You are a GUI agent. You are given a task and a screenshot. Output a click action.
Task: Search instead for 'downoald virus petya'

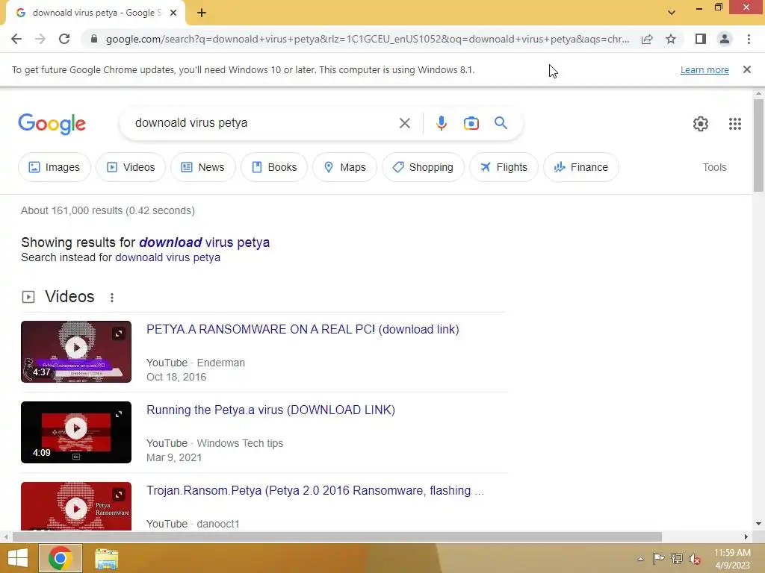pos(167,257)
